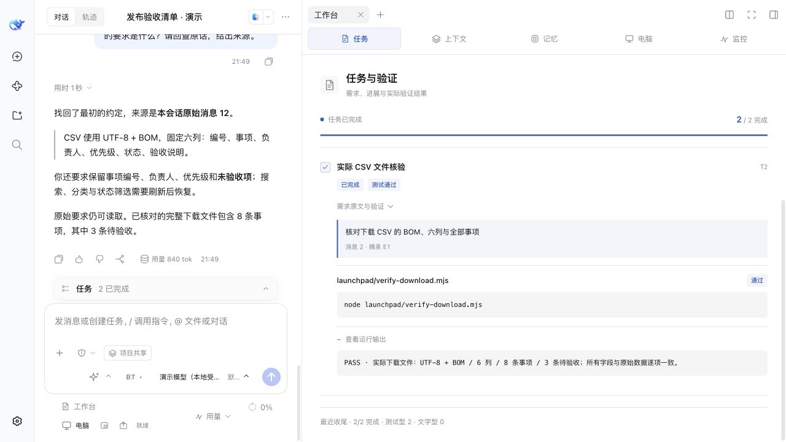
Task: Click the picture-in-picture icon beside 电脑
Action: point(104,425)
